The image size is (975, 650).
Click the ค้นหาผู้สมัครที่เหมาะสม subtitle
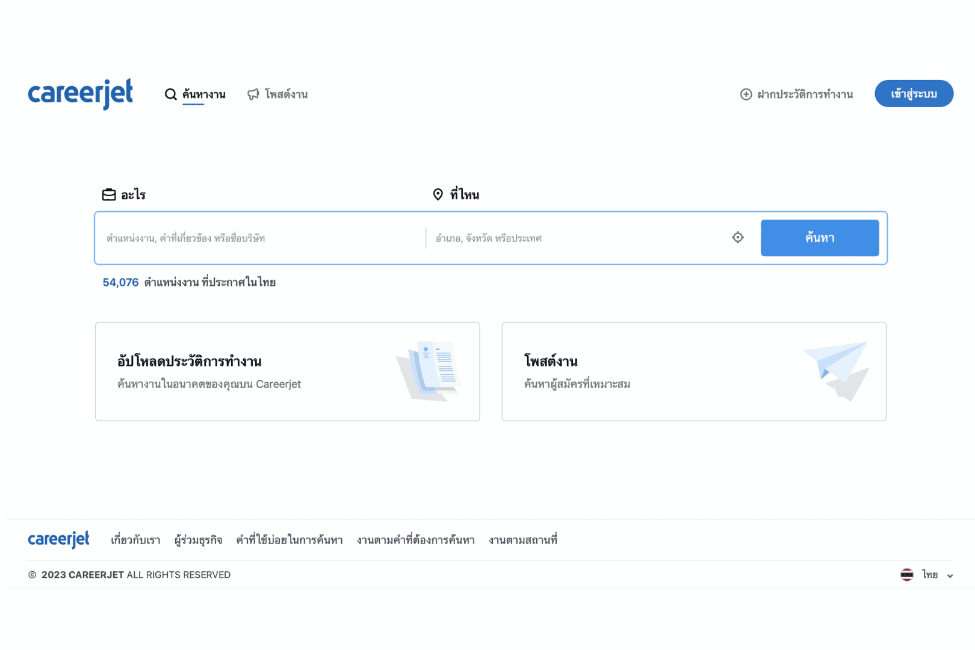(x=577, y=384)
